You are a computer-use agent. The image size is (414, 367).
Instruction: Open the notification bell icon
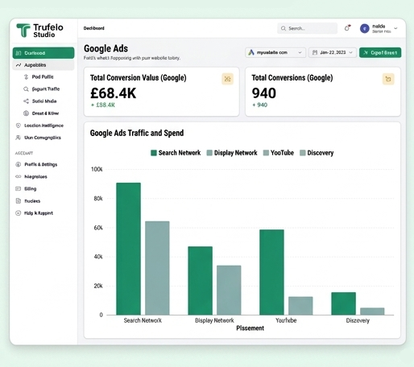point(347,28)
